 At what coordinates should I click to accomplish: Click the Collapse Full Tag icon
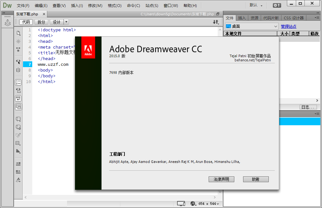(x=18, y=49)
